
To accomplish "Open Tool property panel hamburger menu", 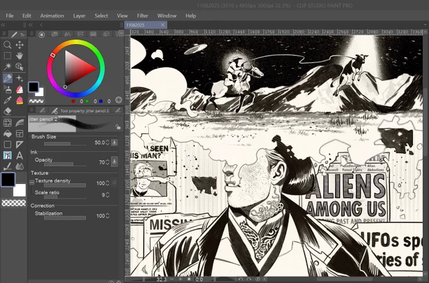I will click(x=32, y=110).
